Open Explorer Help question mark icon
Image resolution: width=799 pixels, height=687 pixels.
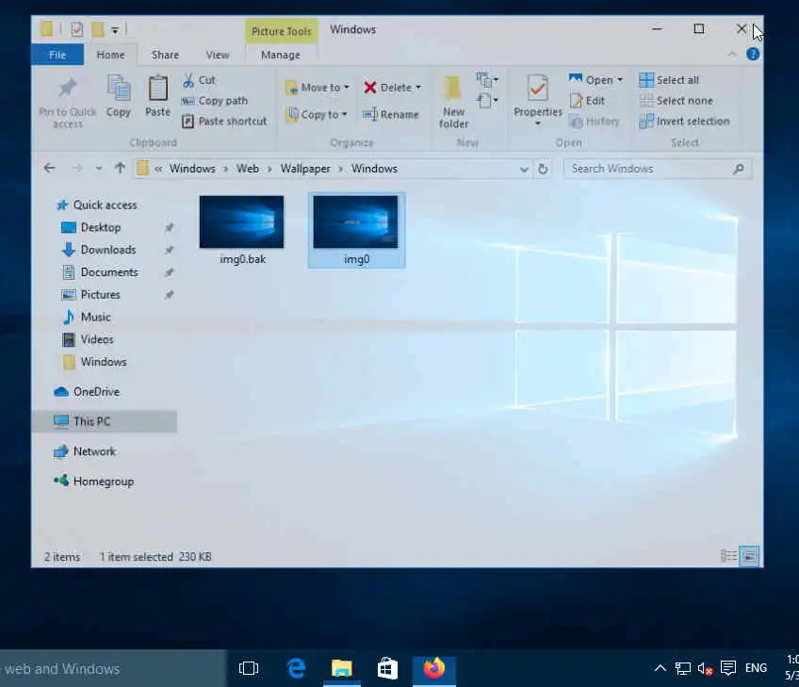click(x=753, y=54)
